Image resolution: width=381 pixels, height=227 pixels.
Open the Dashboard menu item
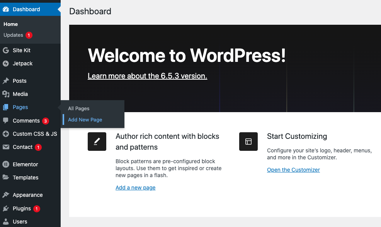coord(30,9)
